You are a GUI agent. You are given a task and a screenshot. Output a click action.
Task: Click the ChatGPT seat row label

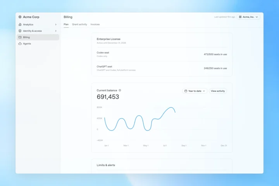pos(105,67)
